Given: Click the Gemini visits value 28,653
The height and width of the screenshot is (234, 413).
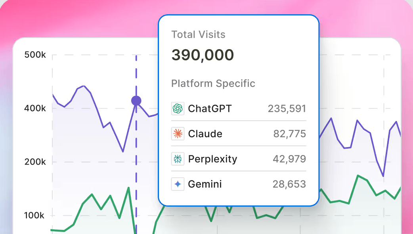Looking at the screenshot, I should [289, 184].
